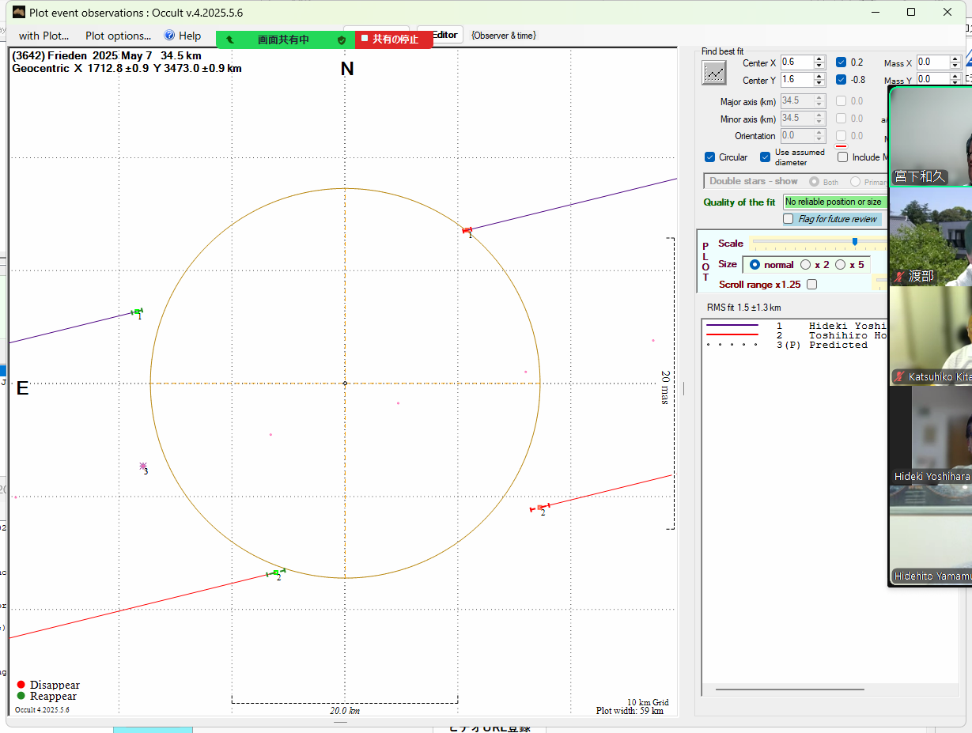The width and height of the screenshot is (972, 733).
Task: Decrease Center Y with the down arrow
Action: click(819, 84)
